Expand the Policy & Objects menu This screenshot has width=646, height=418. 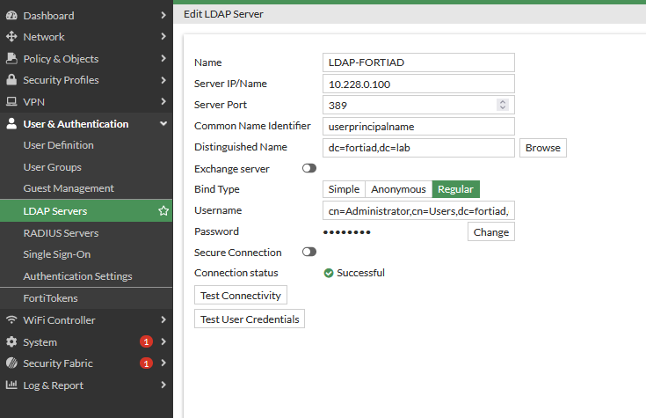(x=163, y=58)
